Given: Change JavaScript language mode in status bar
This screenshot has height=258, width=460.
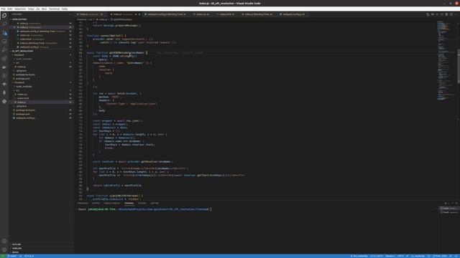Looking at the screenshot, I should 418,256.
